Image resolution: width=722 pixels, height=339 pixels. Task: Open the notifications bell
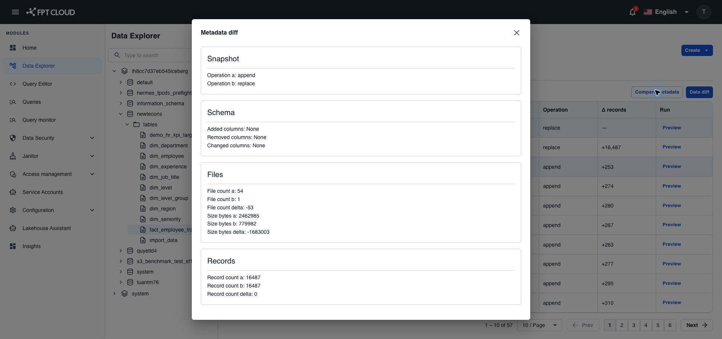633,12
